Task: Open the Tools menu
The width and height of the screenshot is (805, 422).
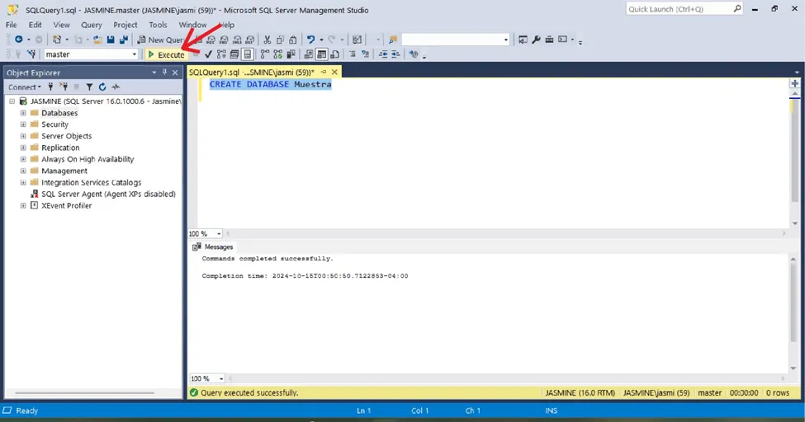Action: click(158, 25)
